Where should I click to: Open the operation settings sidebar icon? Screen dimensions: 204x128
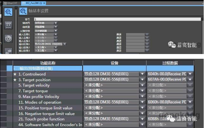click(8, 39)
